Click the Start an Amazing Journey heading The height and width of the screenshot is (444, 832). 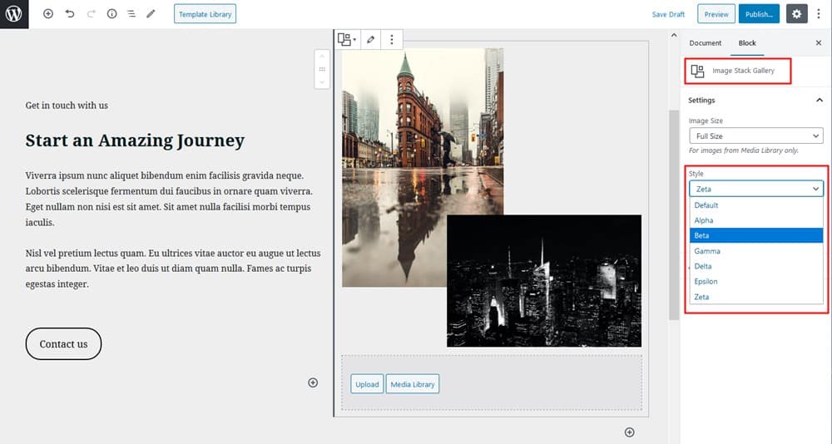point(135,141)
